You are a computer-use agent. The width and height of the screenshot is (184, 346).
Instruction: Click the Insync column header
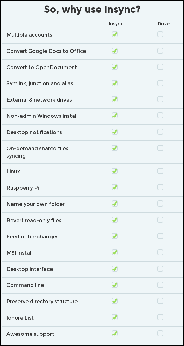click(116, 24)
